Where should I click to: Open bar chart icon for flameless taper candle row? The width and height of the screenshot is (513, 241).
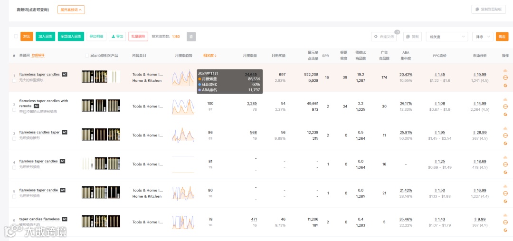tap(505, 186)
